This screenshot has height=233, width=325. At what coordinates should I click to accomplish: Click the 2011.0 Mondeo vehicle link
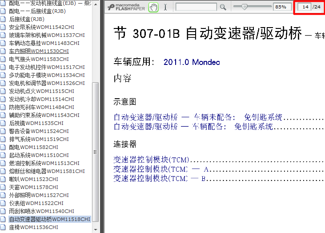click(x=192, y=62)
